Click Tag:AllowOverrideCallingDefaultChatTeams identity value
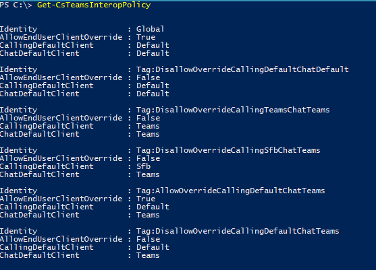Viewport: 376px width, 270px height. coord(230,191)
